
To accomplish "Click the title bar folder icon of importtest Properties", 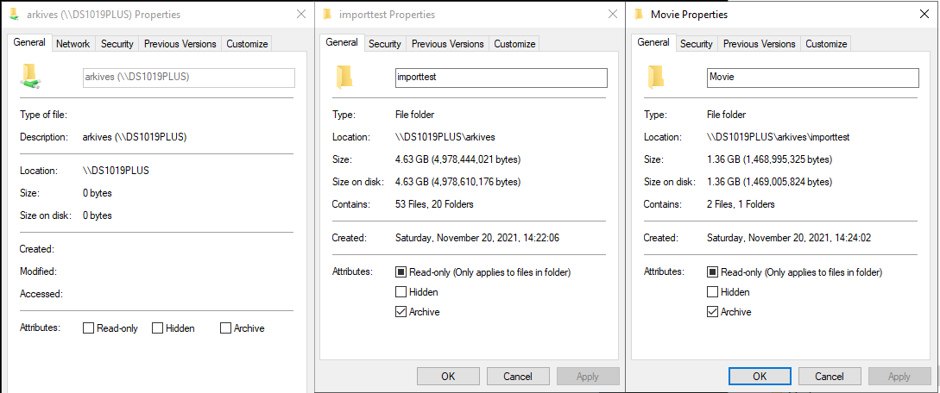I will point(327,15).
